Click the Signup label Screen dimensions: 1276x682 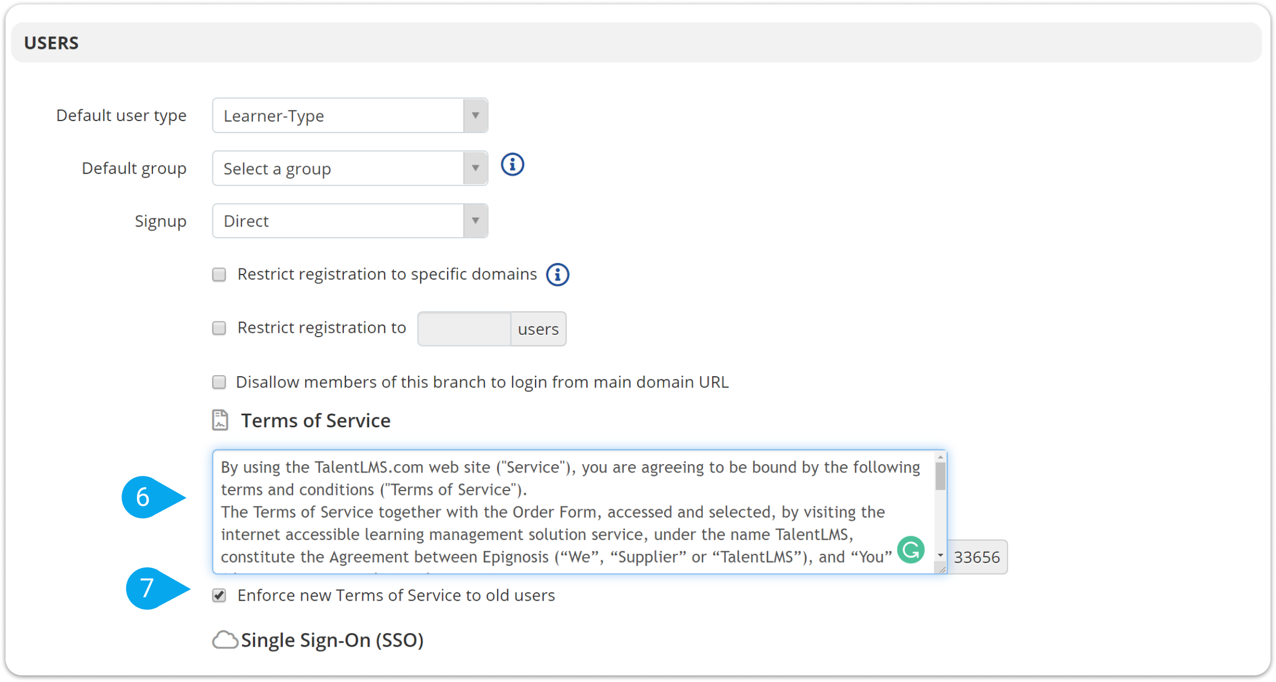[161, 221]
